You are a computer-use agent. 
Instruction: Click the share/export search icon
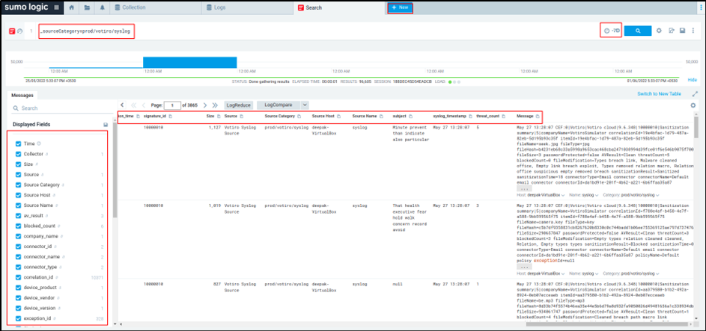pyautogui.click(x=672, y=31)
